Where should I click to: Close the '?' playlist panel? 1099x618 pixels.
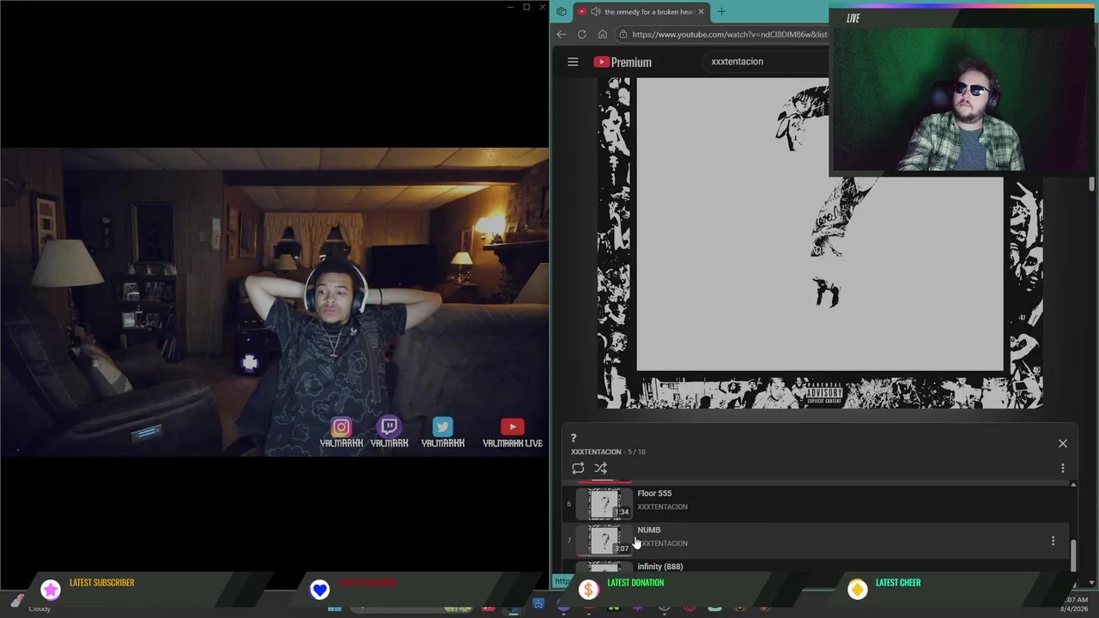tap(1063, 444)
